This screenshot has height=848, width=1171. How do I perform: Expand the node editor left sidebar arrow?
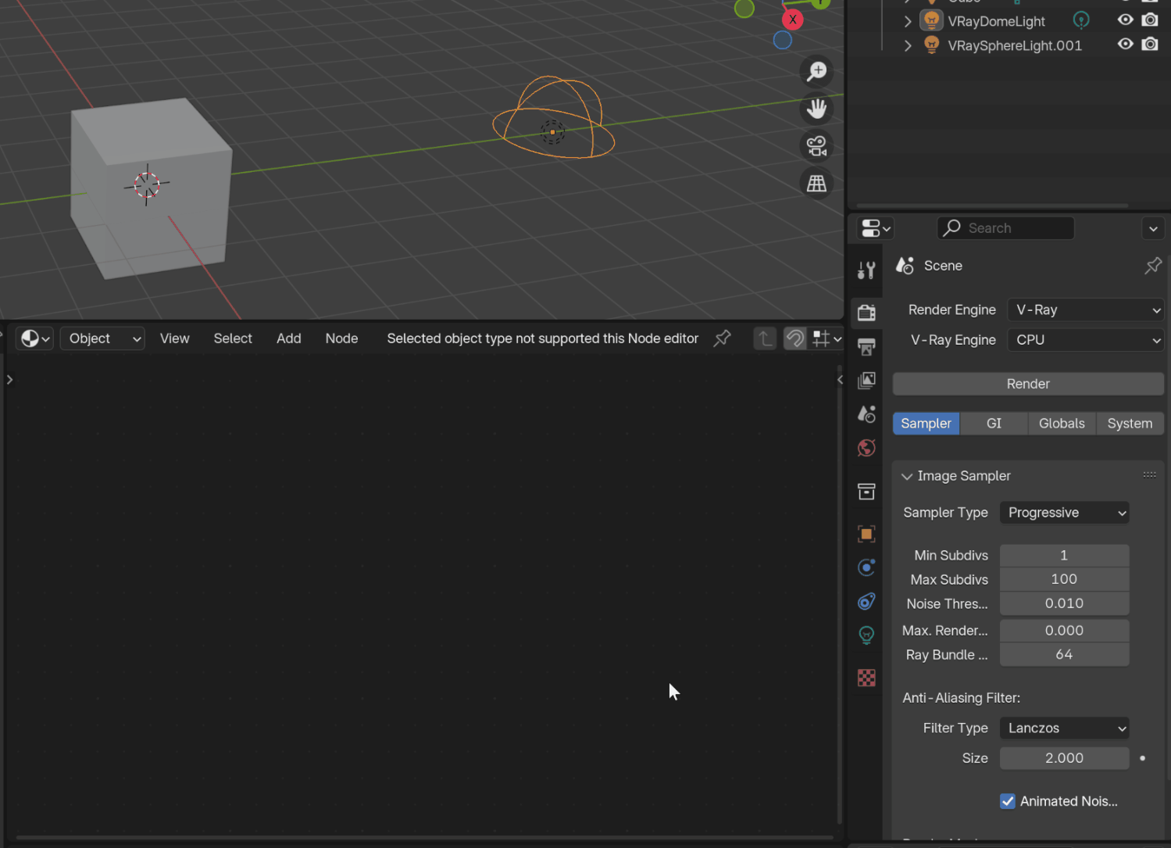[x=9, y=380]
